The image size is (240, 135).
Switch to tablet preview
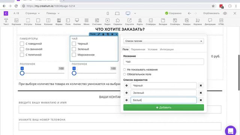tap(117, 13)
